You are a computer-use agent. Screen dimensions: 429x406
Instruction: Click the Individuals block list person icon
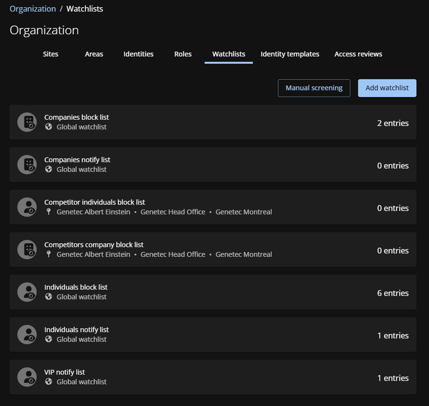pos(27,292)
